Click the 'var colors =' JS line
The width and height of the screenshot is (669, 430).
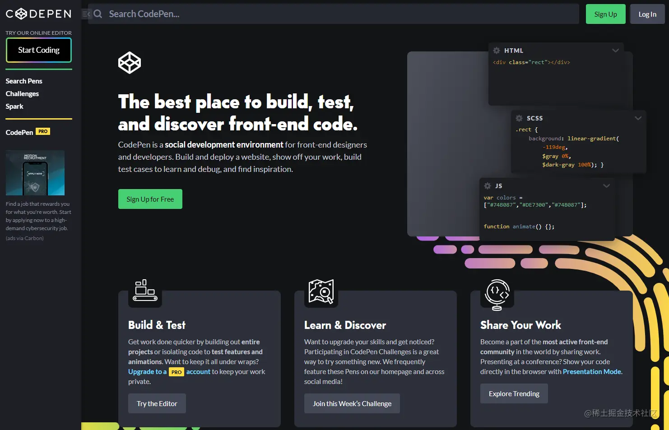pyautogui.click(x=503, y=198)
